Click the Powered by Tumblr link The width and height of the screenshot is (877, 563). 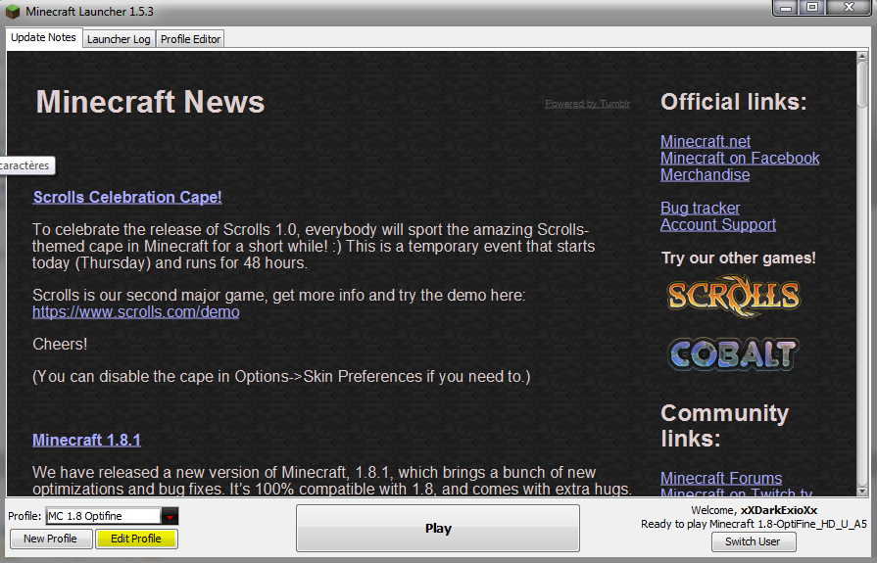pyautogui.click(x=587, y=104)
